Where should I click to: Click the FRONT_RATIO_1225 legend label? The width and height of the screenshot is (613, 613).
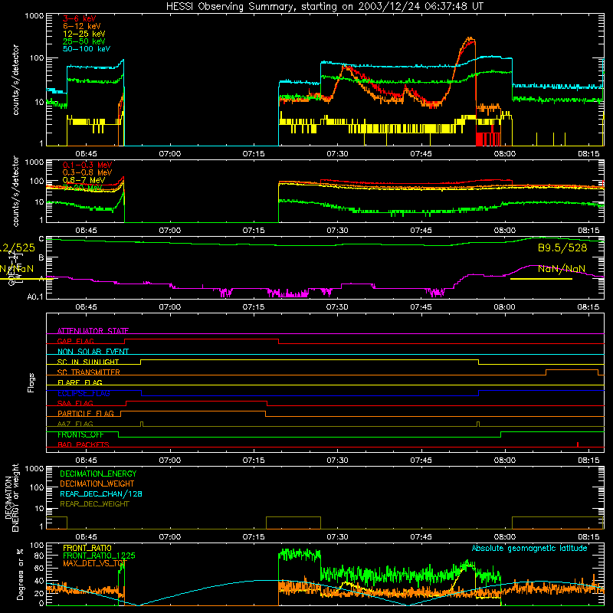point(99,556)
